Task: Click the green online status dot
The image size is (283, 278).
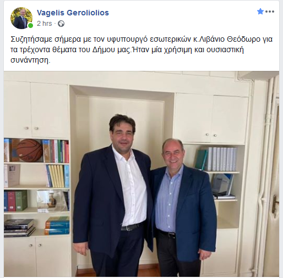Action: tap(30, 25)
